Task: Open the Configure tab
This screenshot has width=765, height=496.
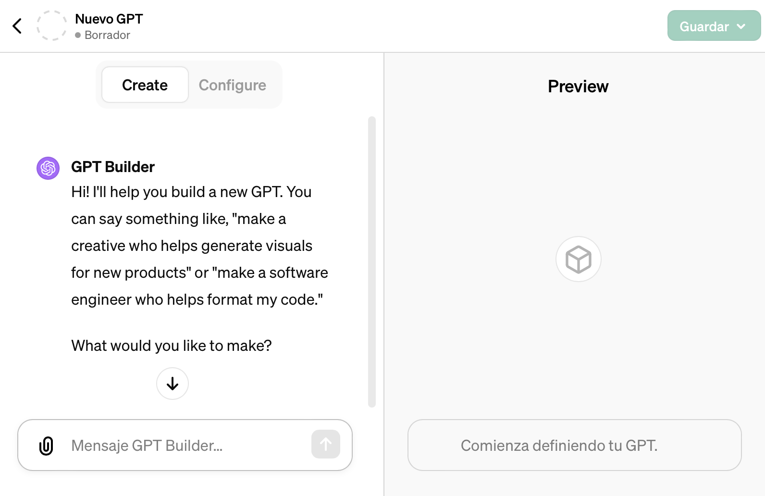Action: [232, 85]
